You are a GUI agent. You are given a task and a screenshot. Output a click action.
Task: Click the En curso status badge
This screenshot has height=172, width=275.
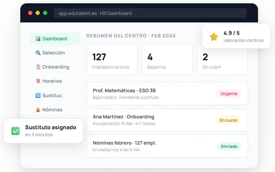[x=229, y=120]
